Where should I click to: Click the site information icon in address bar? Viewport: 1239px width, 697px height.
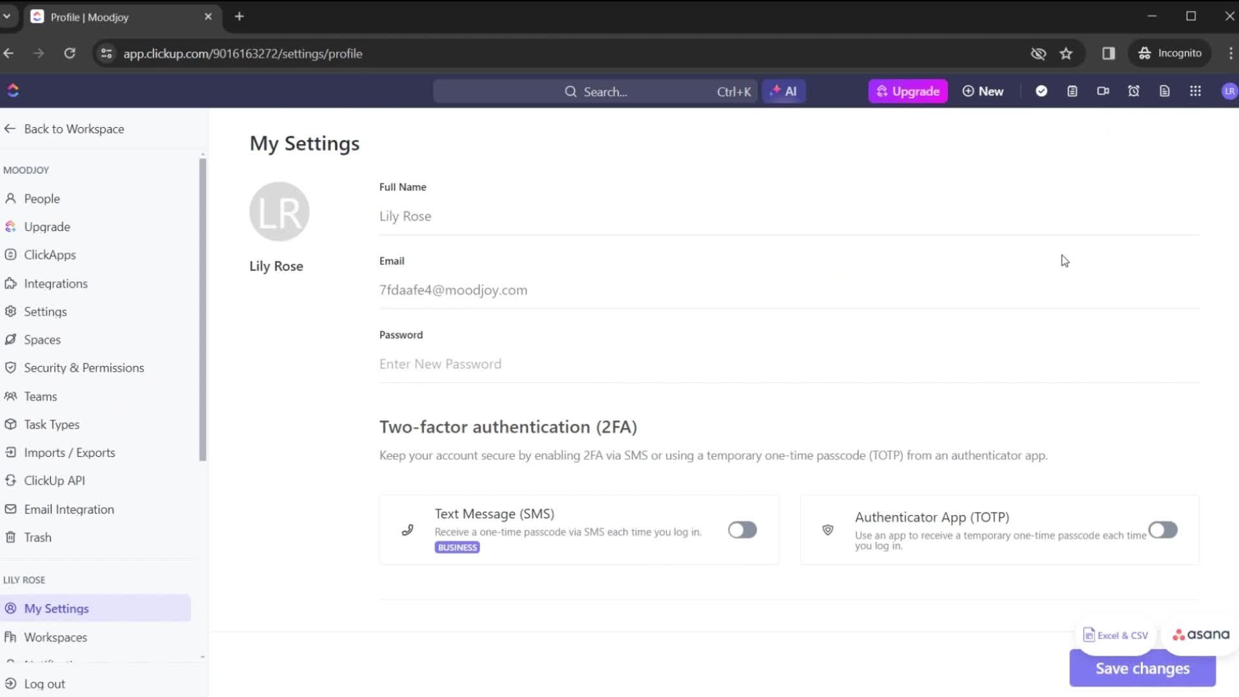pos(106,54)
